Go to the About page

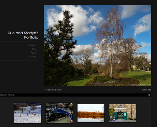[x=33, y=53]
